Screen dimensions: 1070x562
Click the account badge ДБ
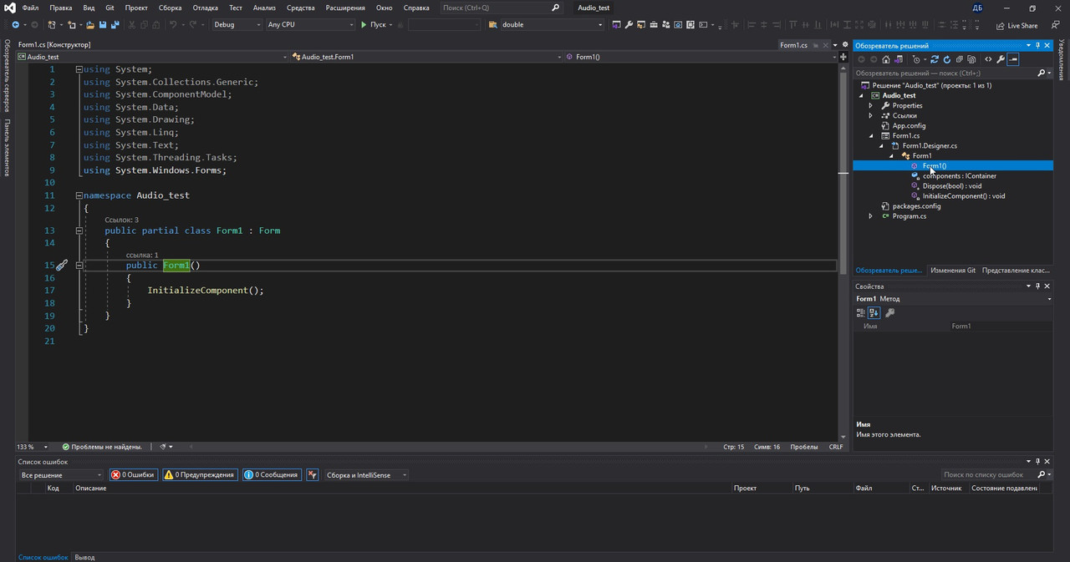(x=978, y=8)
